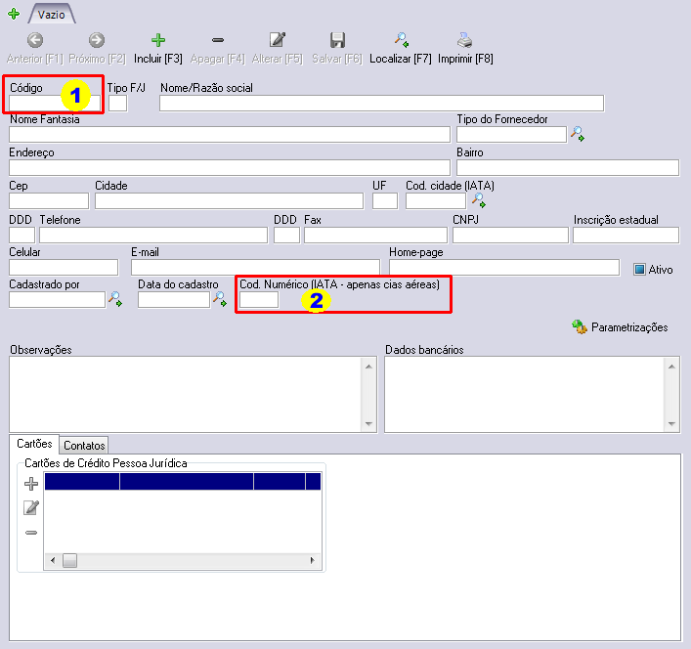
Task: Select the Vazio tab
Action: tap(52, 14)
